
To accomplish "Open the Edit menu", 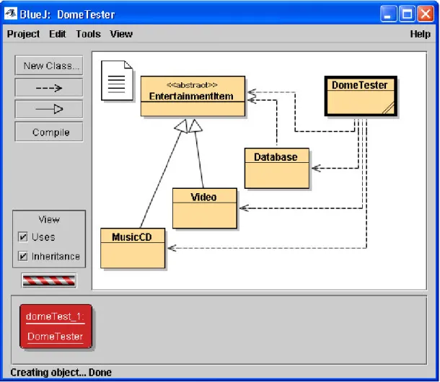I will click(58, 34).
